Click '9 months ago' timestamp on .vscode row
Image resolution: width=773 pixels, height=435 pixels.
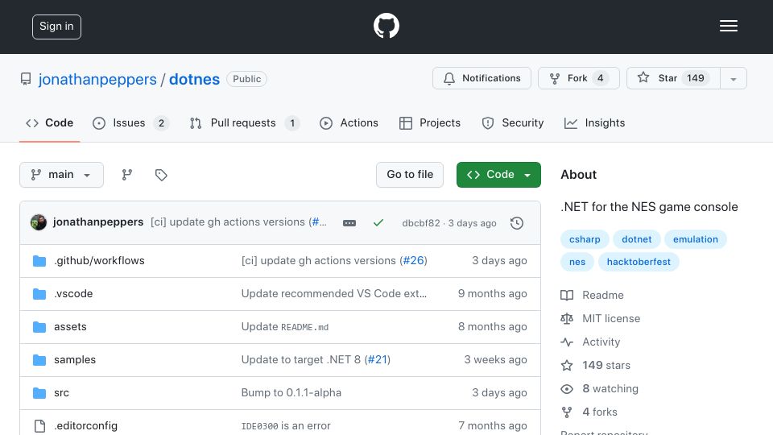pos(493,293)
